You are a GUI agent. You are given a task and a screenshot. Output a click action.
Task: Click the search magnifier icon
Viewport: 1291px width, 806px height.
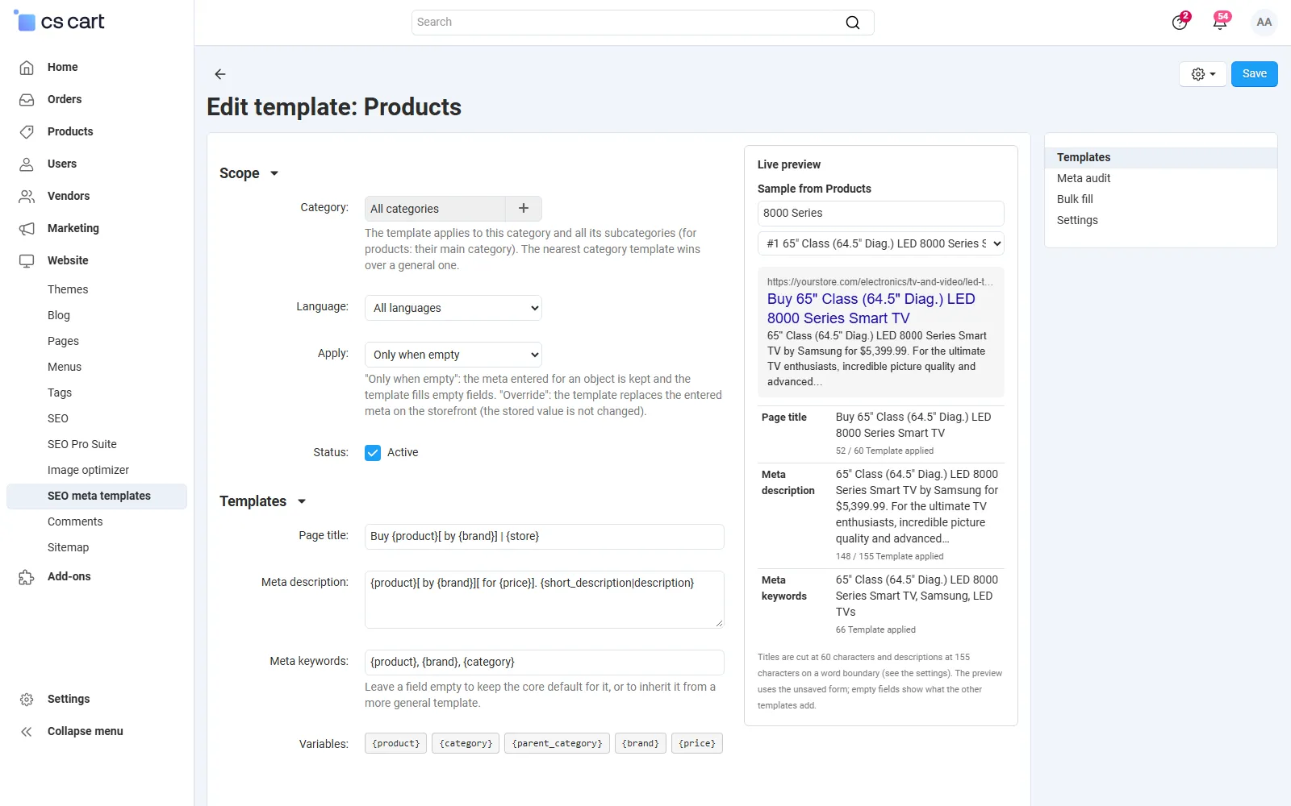(x=852, y=23)
